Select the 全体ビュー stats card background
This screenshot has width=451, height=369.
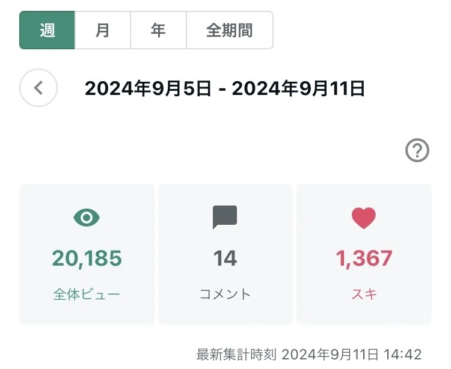pos(87,254)
